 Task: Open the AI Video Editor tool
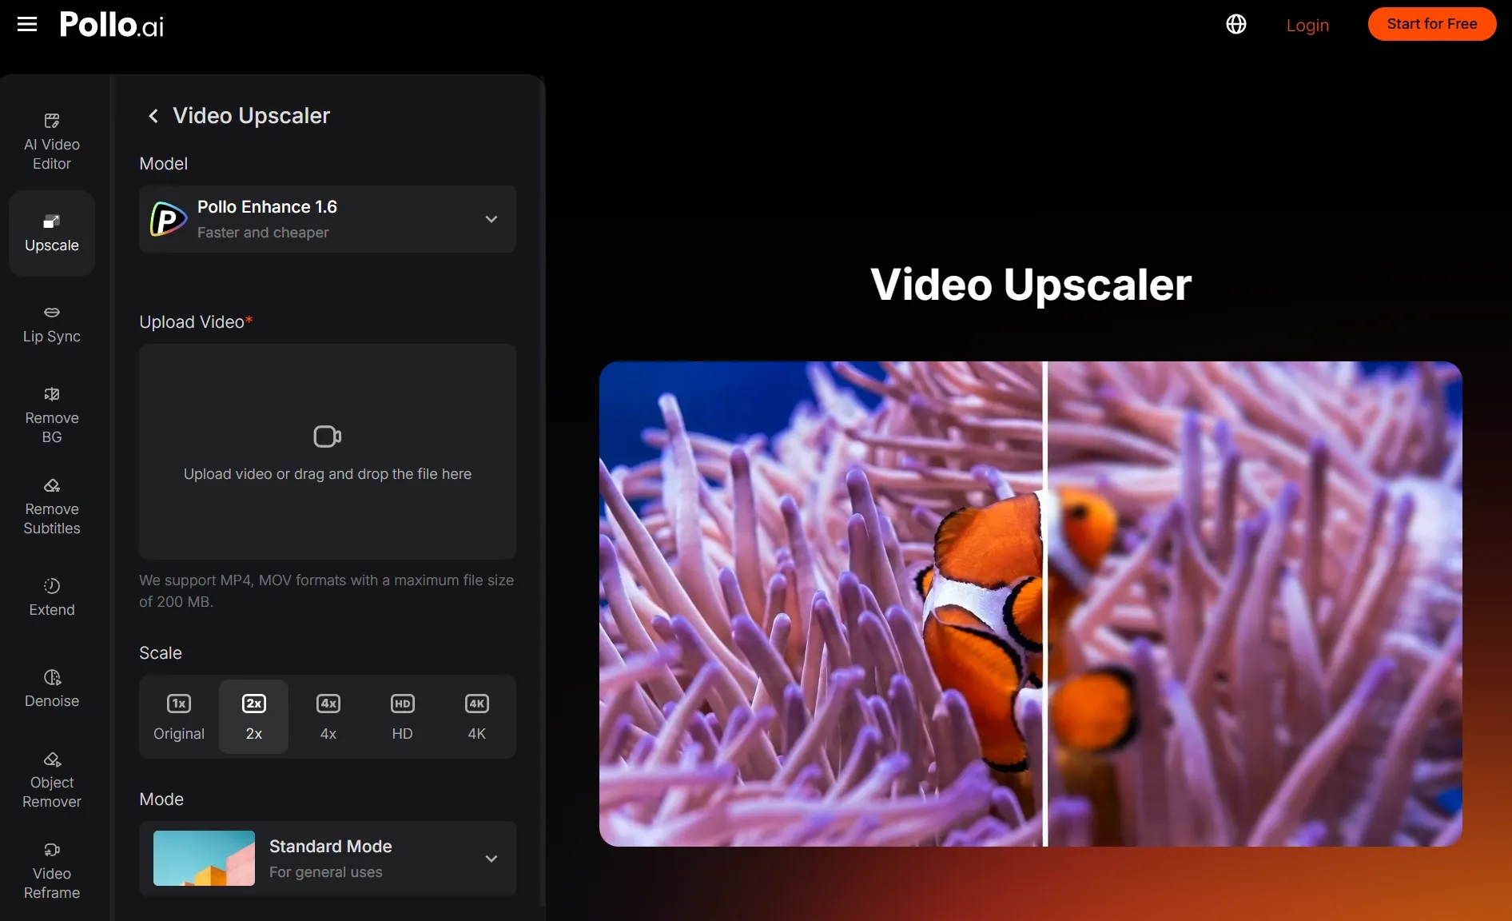tap(52, 142)
